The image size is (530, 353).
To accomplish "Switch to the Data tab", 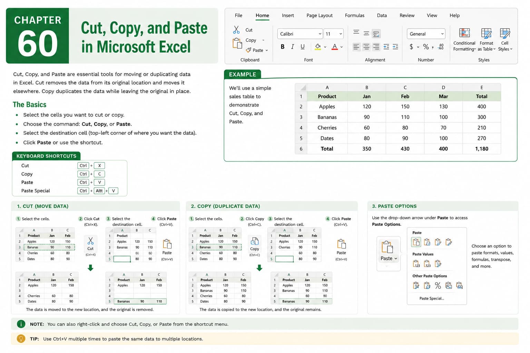I will tap(382, 15).
